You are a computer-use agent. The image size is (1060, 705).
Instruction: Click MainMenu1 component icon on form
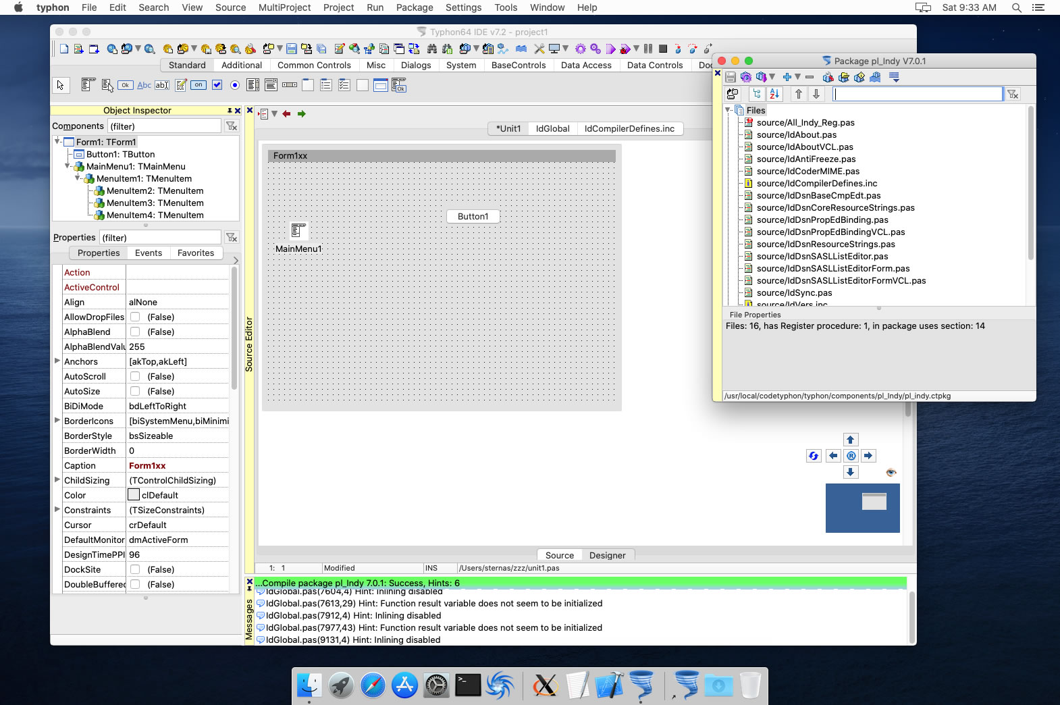point(298,231)
